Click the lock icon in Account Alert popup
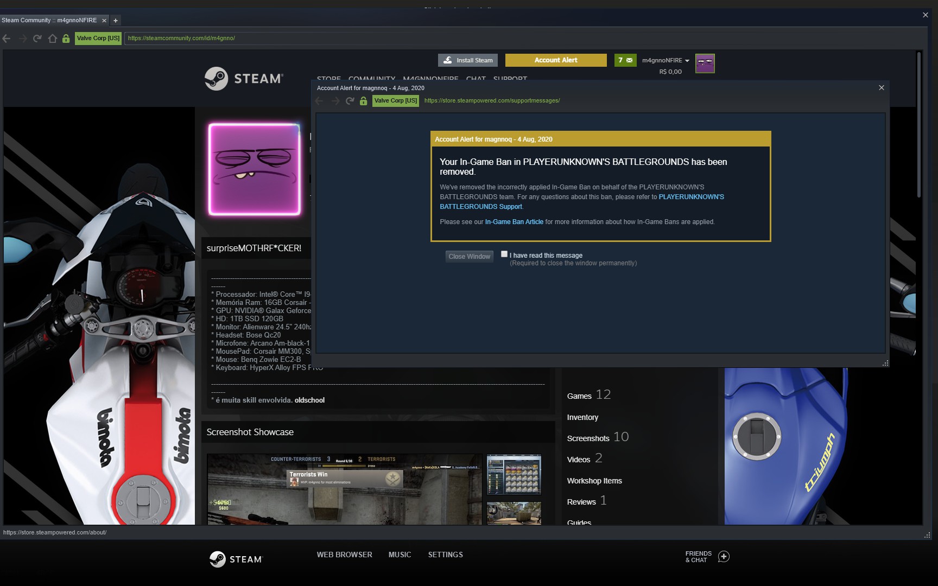The image size is (938, 586). tap(363, 101)
